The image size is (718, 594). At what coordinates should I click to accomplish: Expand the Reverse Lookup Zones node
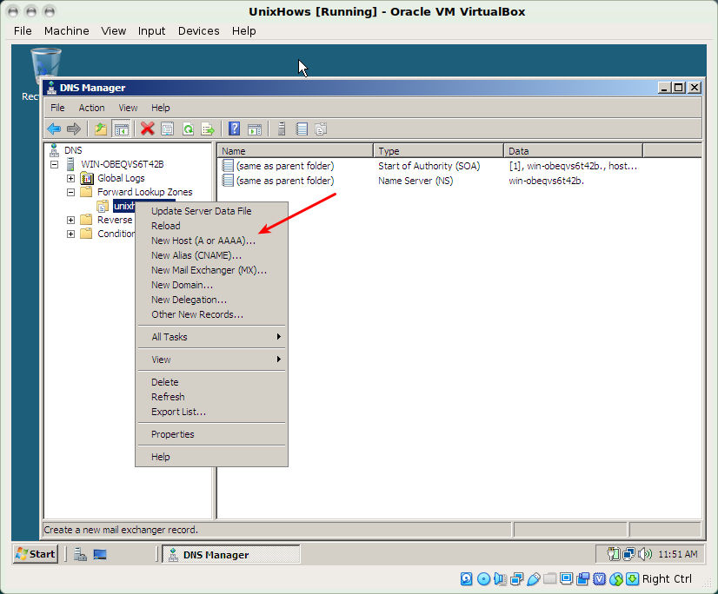point(71,220)
